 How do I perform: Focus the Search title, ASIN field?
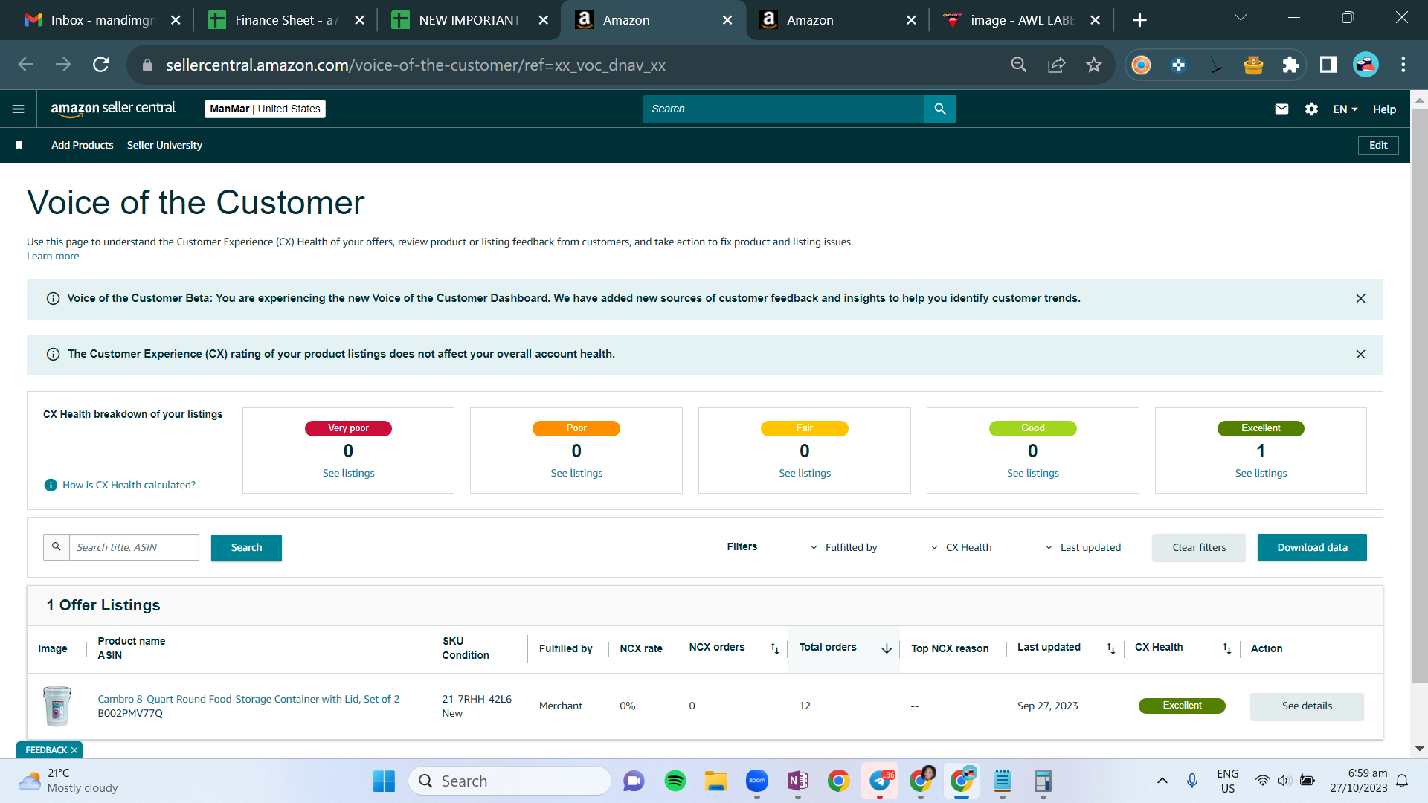tap(134, 548)
